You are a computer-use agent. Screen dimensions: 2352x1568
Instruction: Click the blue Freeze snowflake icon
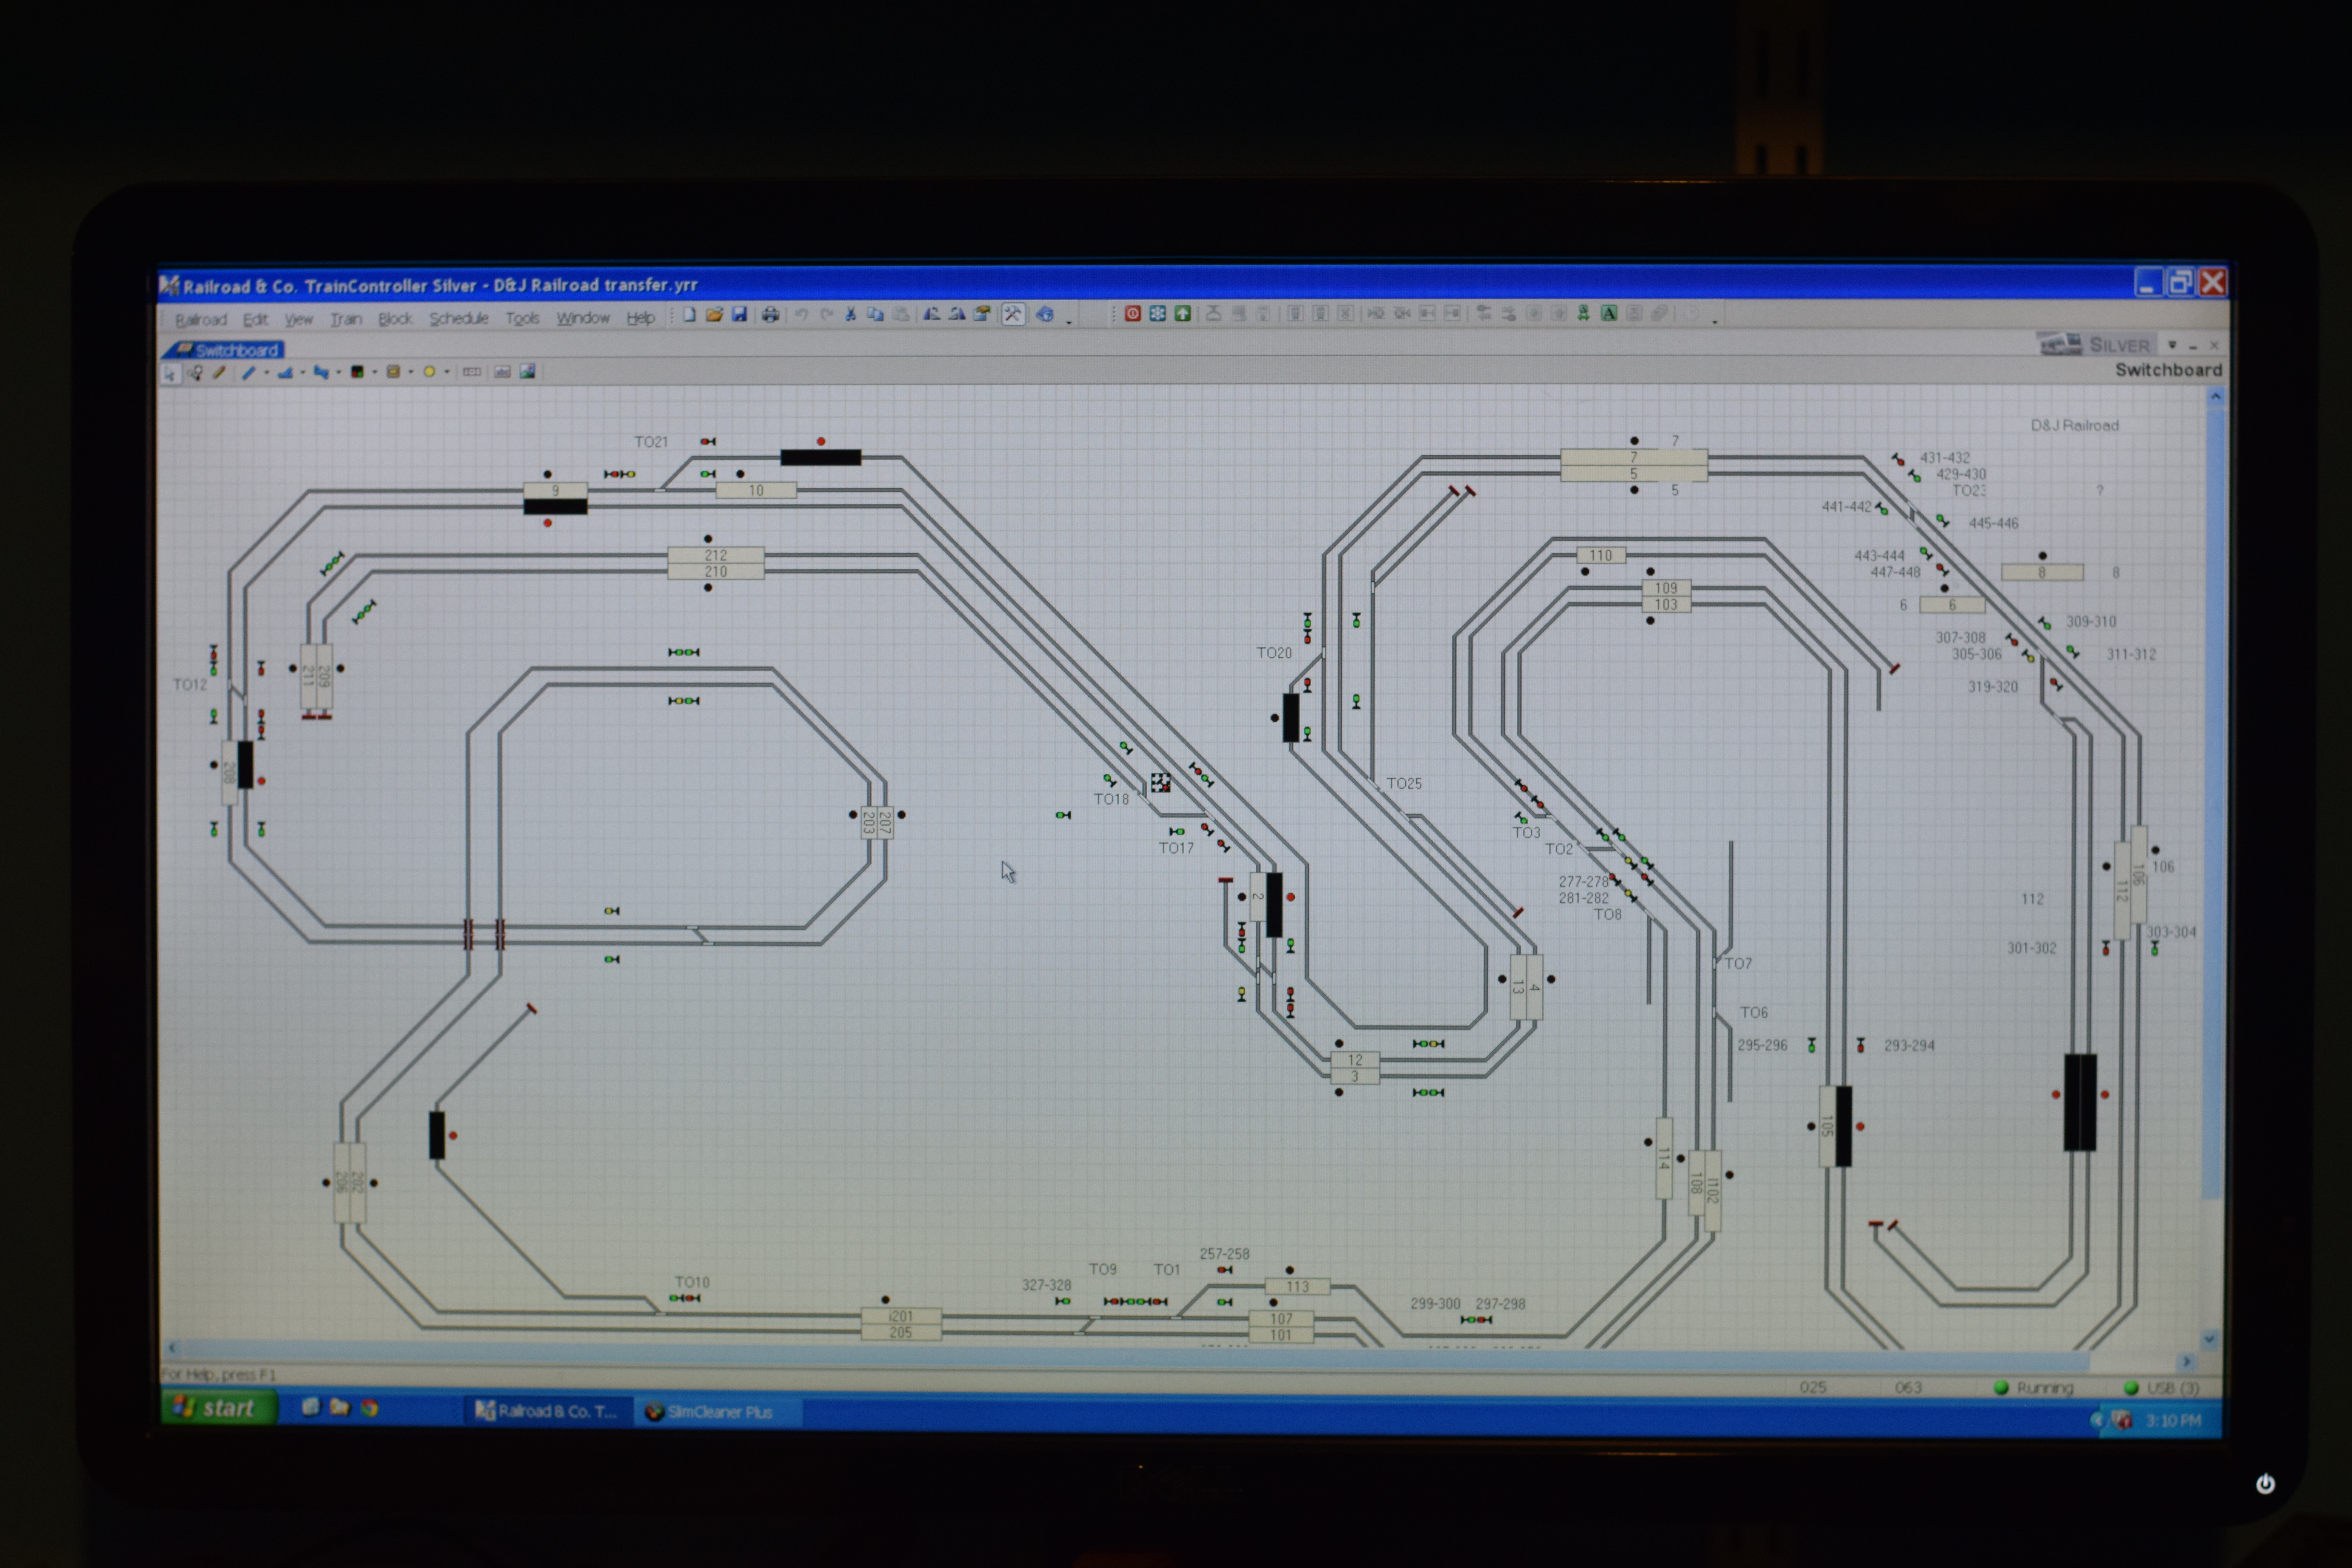[1157, 314]
